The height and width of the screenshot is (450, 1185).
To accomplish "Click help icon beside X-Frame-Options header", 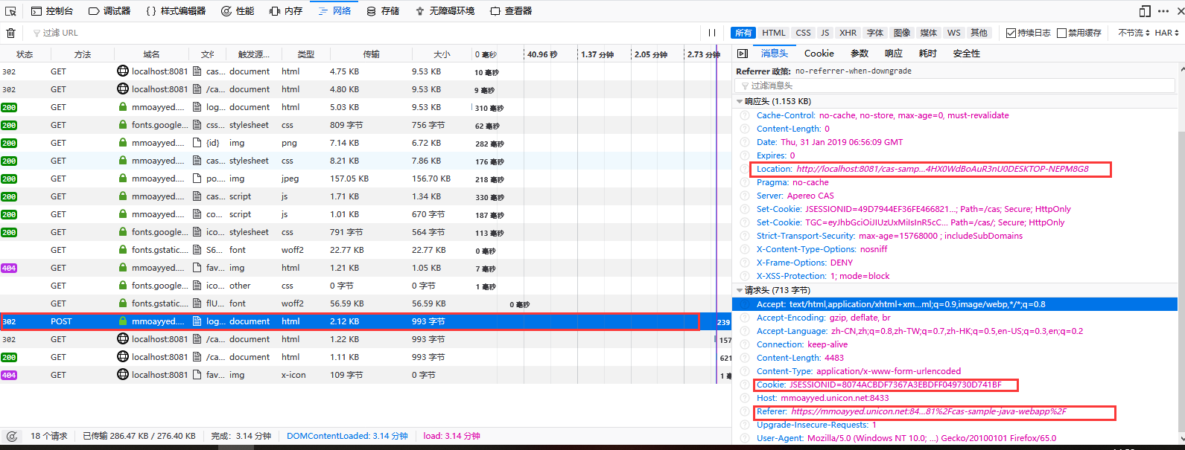I will tap(744, 263).
